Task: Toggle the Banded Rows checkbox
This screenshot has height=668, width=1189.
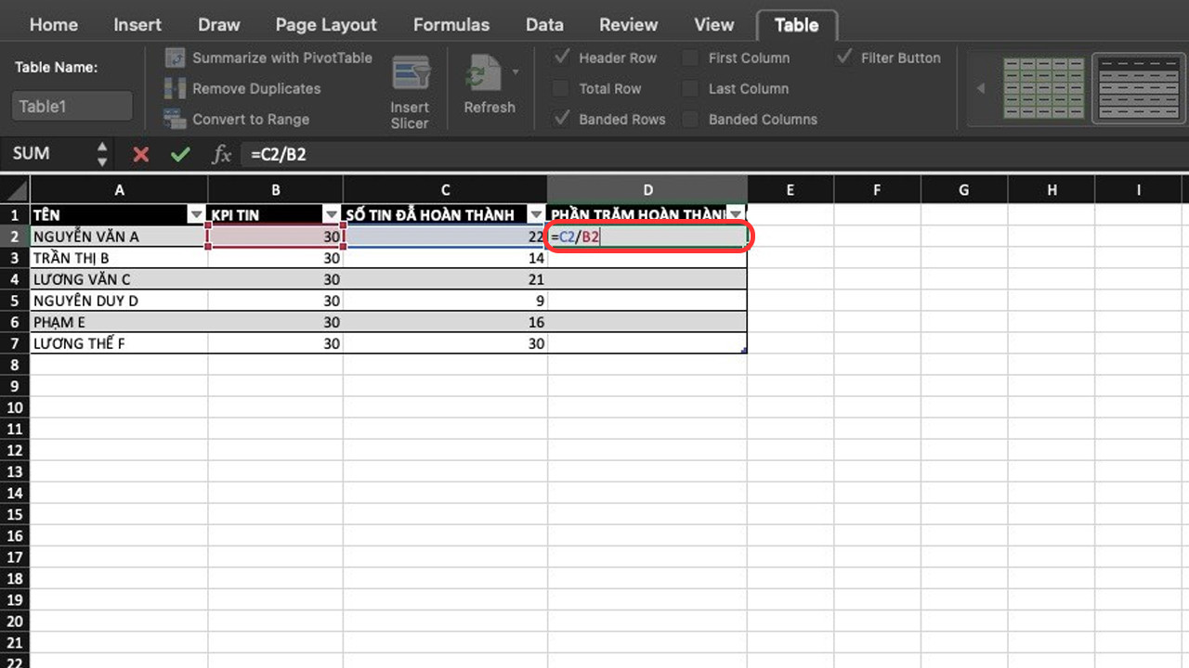Action: [x=561, y=119]
